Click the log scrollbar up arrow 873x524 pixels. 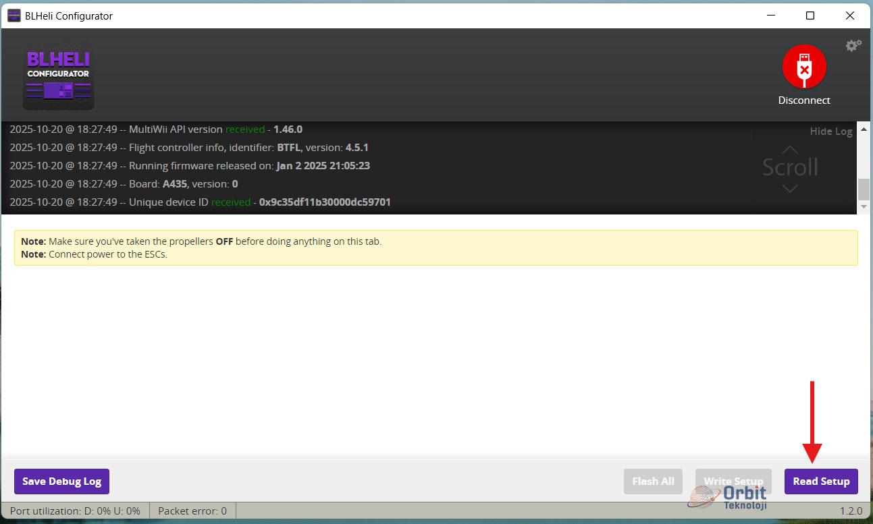tap(863, 127)
